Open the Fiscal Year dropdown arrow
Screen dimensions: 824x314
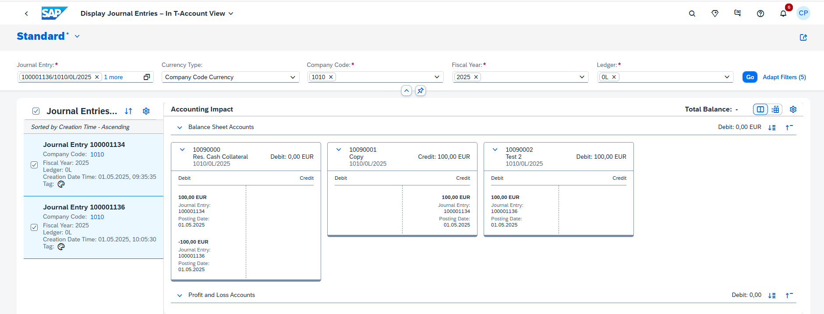582,77
